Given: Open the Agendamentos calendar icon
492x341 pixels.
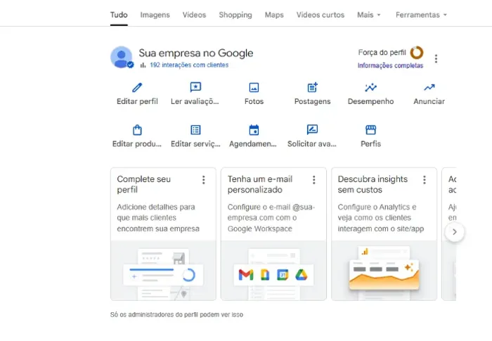Looking at the screenshot, I should coord(254,129).
